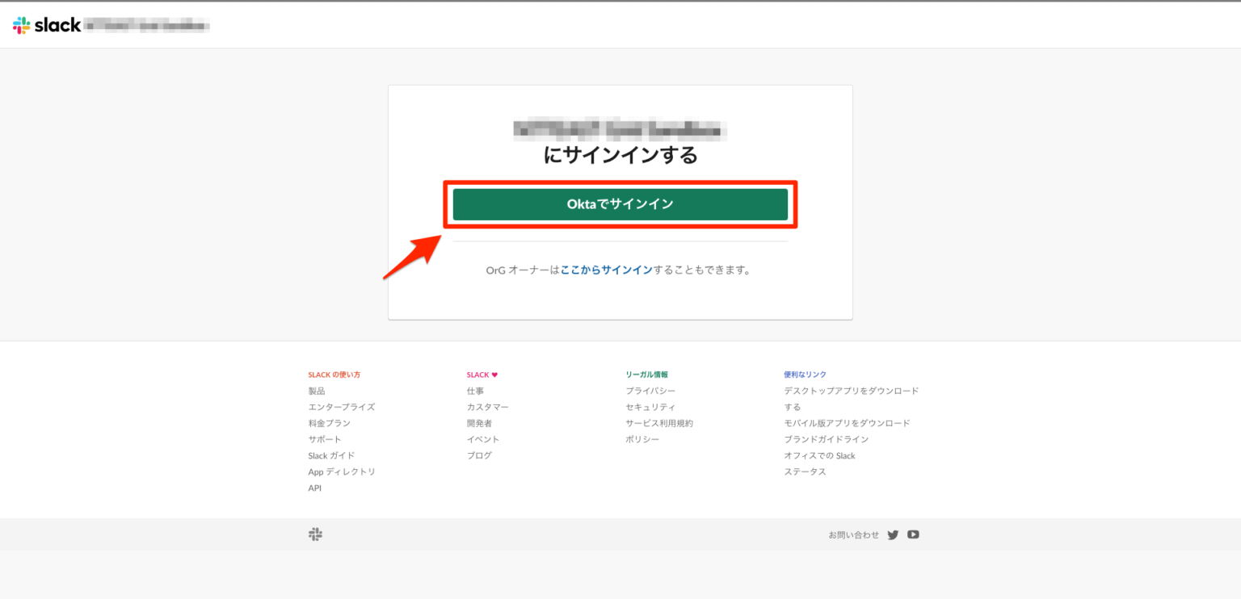Open the お問い合わせ link in the footer

[852, 534]
